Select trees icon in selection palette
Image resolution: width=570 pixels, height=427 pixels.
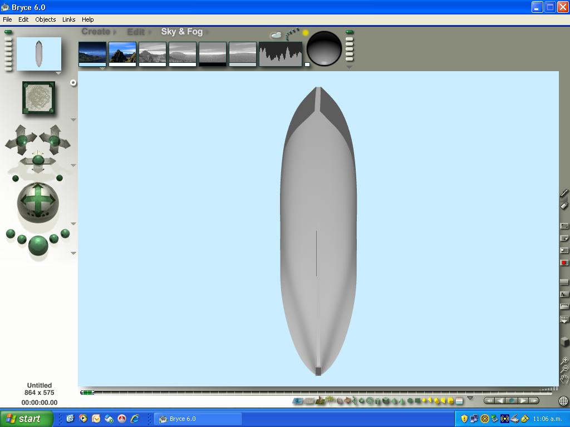(x=330, y=400)
